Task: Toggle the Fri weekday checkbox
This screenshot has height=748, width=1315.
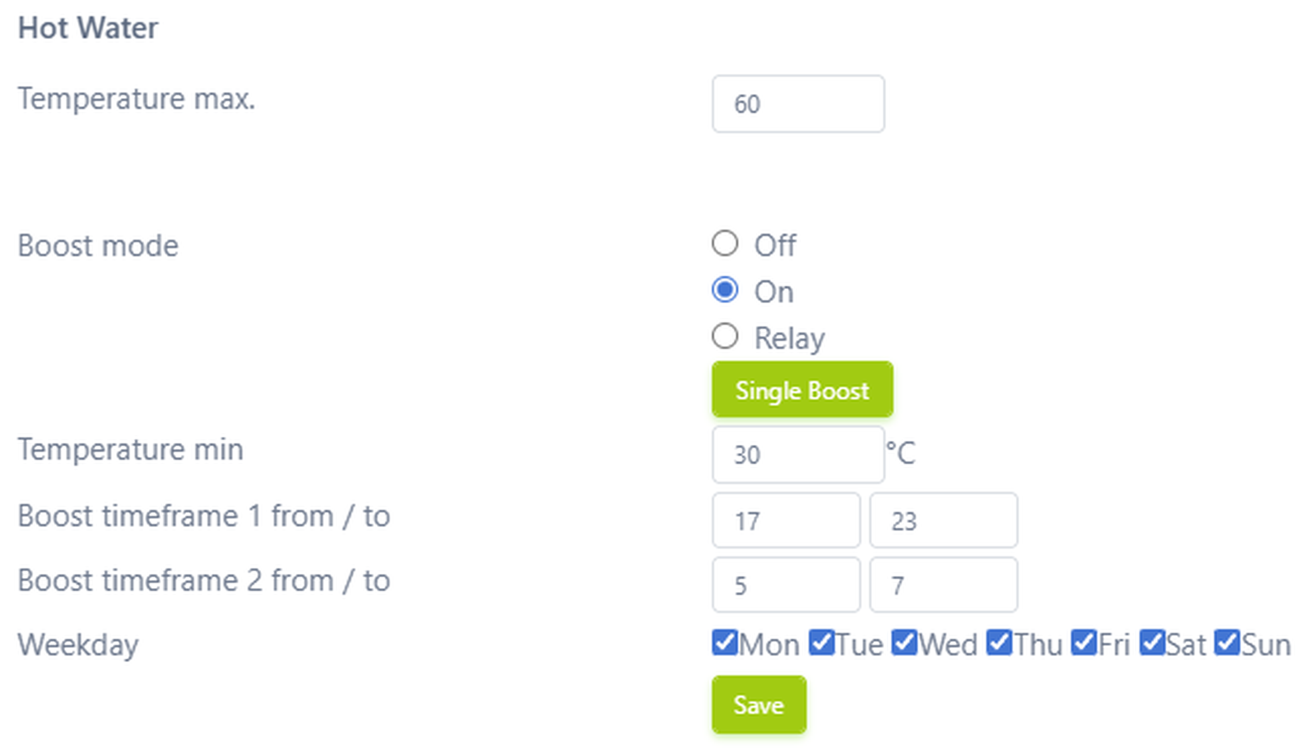Action: coord(1084,643)
